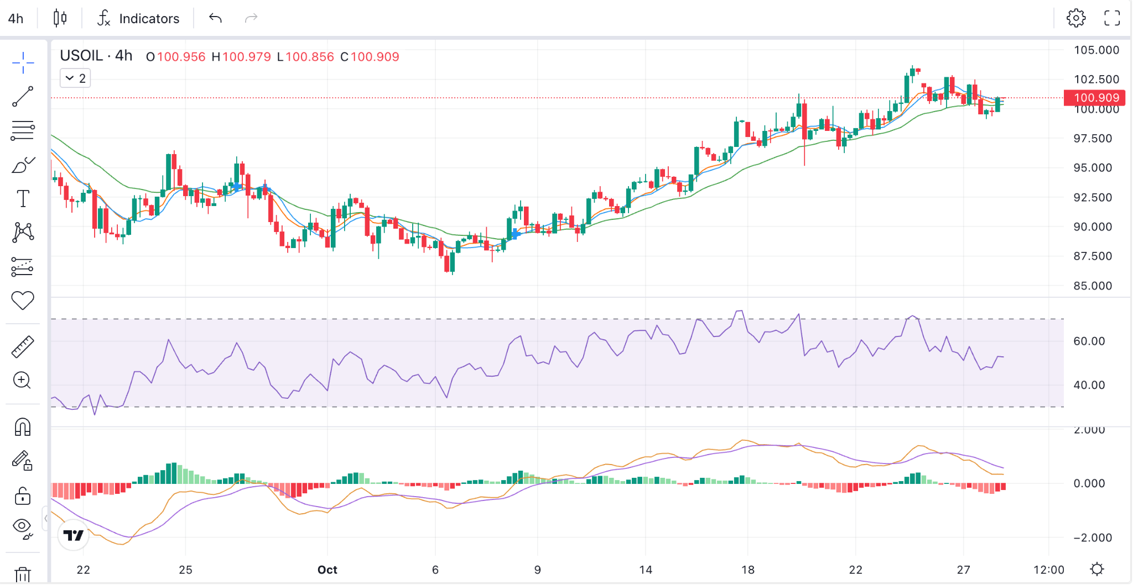
Task: Open the candlestick chart type menu
Action: (60, 18)
